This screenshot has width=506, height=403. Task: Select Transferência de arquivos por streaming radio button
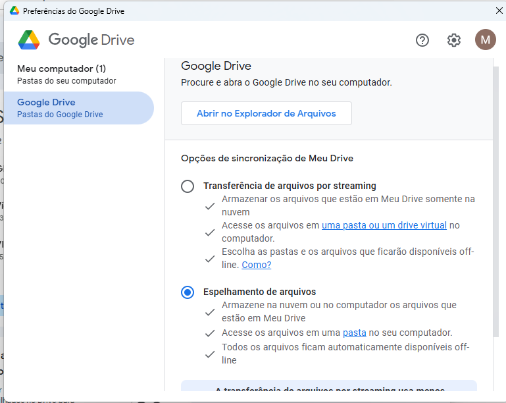point(188,186)
